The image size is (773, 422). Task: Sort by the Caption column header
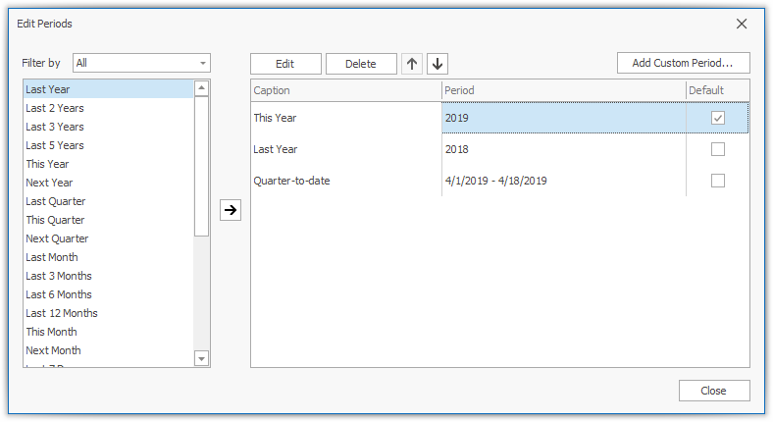click(345, 90)
